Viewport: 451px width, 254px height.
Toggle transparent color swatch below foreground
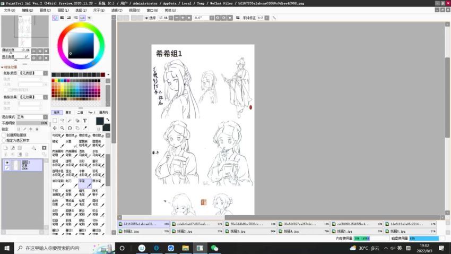(x=98, y=129)
